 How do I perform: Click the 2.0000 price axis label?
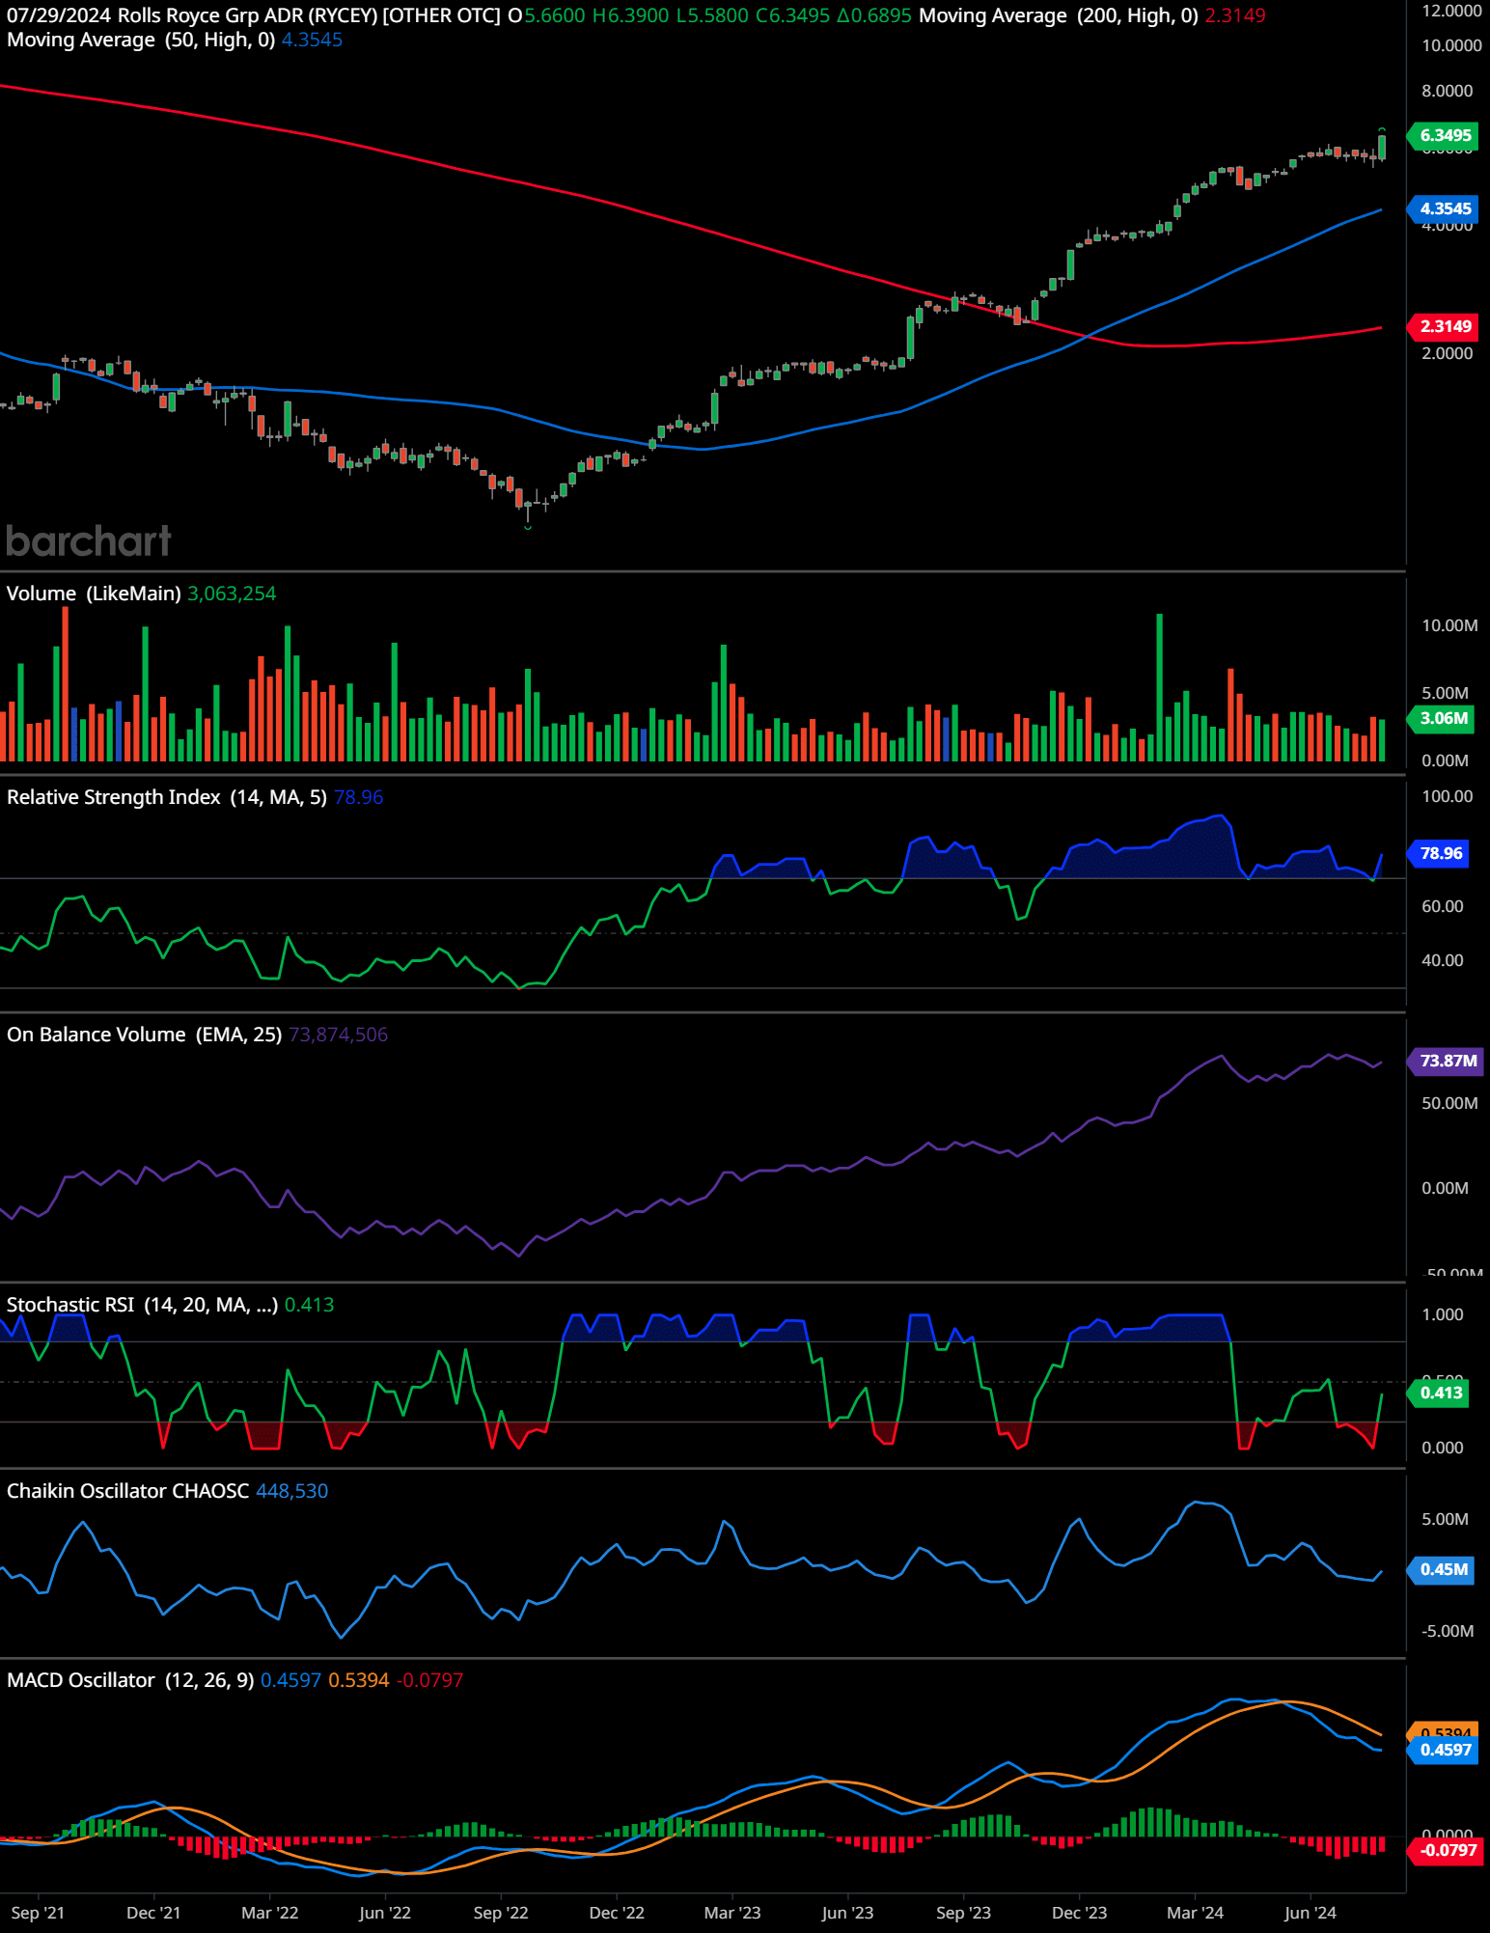[1448, 353]
